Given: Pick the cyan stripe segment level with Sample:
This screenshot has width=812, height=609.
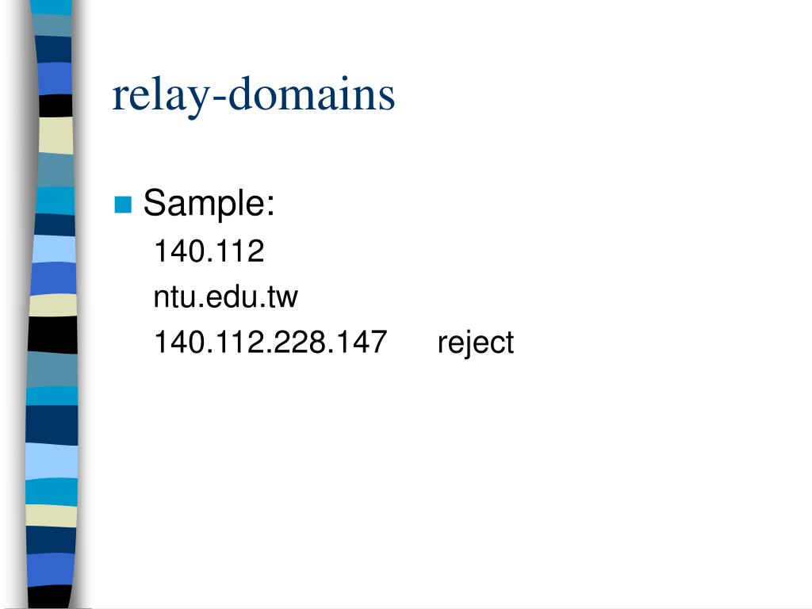Looking at the screenshot, I should pyautogui.click(x=56, y=201).
